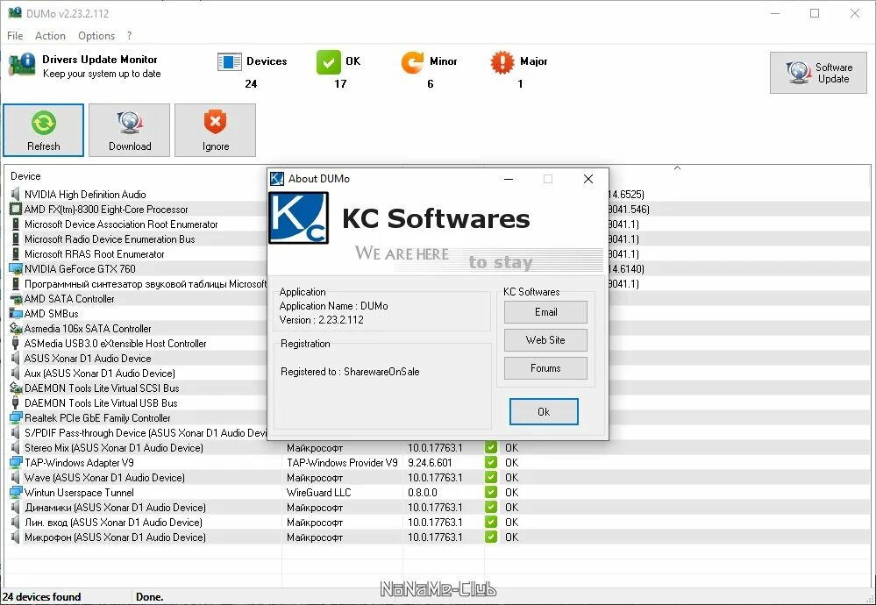Select DAEMON Tools Lite Virtual SCSI Bus icon
The width and height of the screenshot is (876, 605).
(x=16, y=388)
